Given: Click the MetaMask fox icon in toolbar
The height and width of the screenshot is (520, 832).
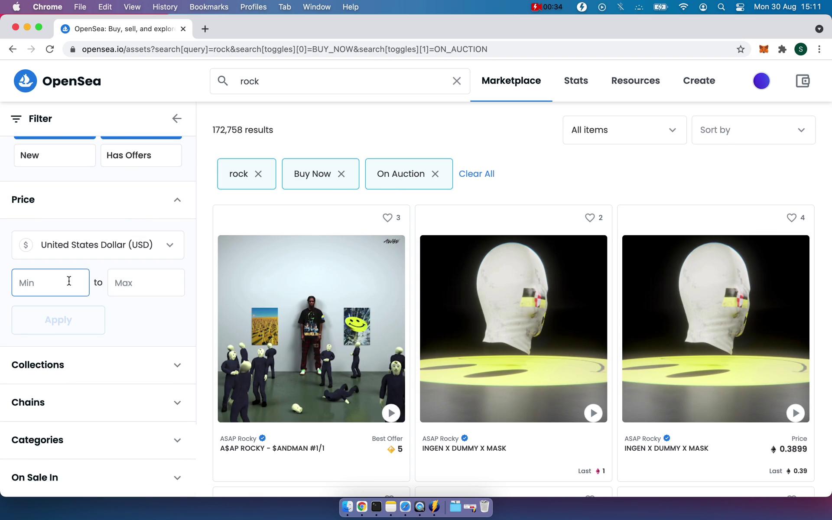Looking at the screenshot, I should coord(765,49).
